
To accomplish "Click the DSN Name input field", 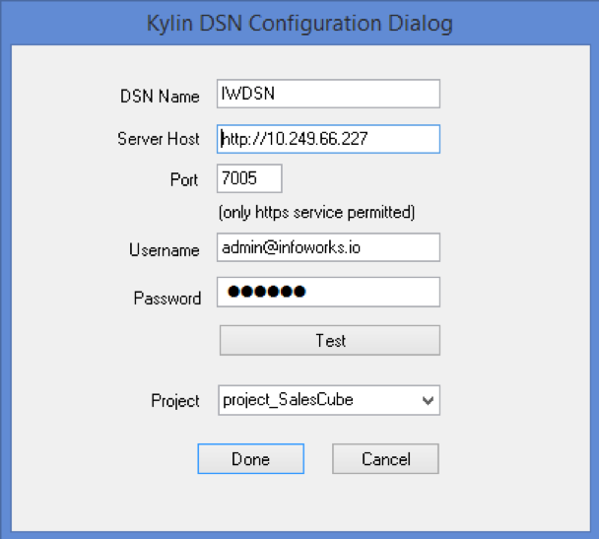I will coord(328,94).
